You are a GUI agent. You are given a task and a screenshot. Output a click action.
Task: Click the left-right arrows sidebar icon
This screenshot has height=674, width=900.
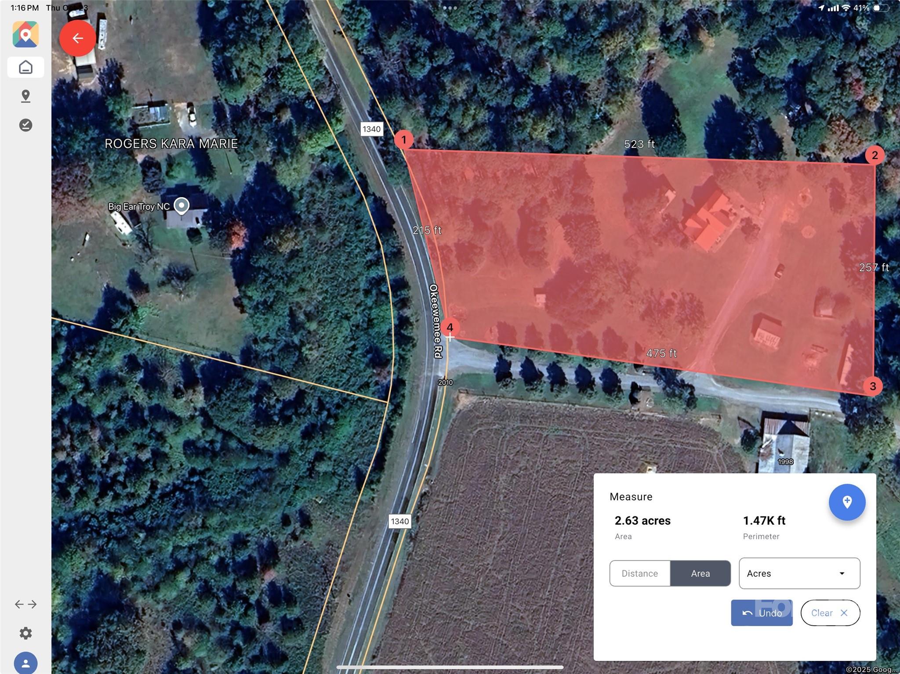(x=25, y=604)
